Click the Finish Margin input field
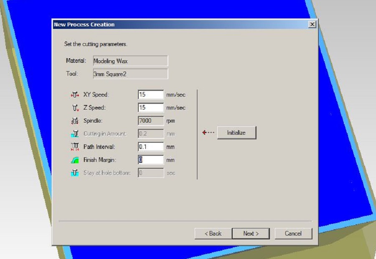The image size is (376, 259). [x=151, y=160]
